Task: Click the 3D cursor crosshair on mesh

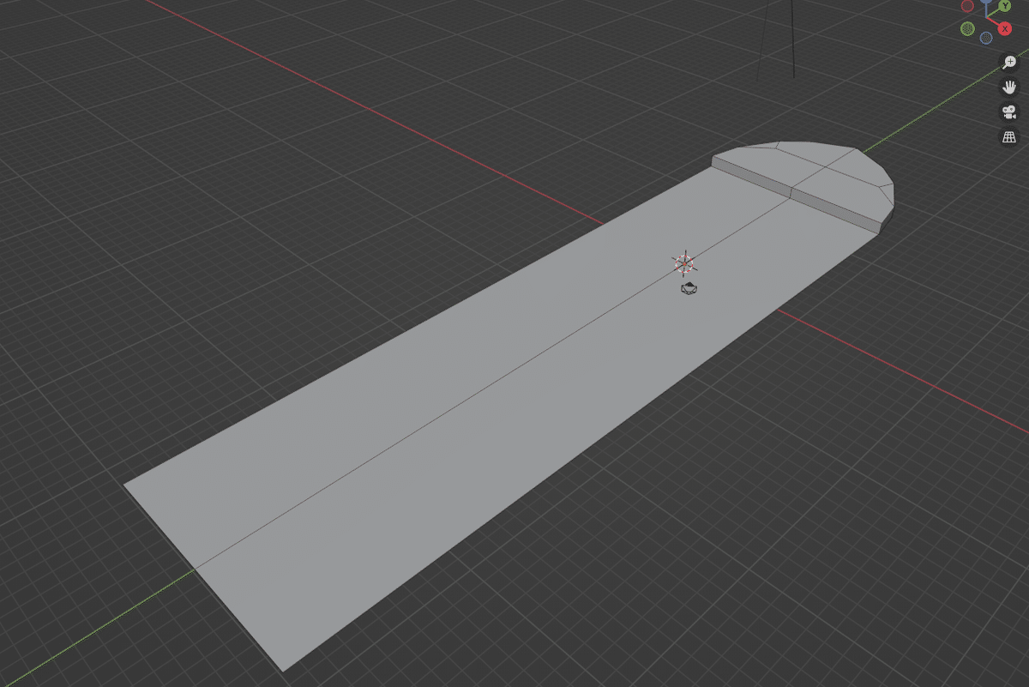Action: tap(684, 262)
